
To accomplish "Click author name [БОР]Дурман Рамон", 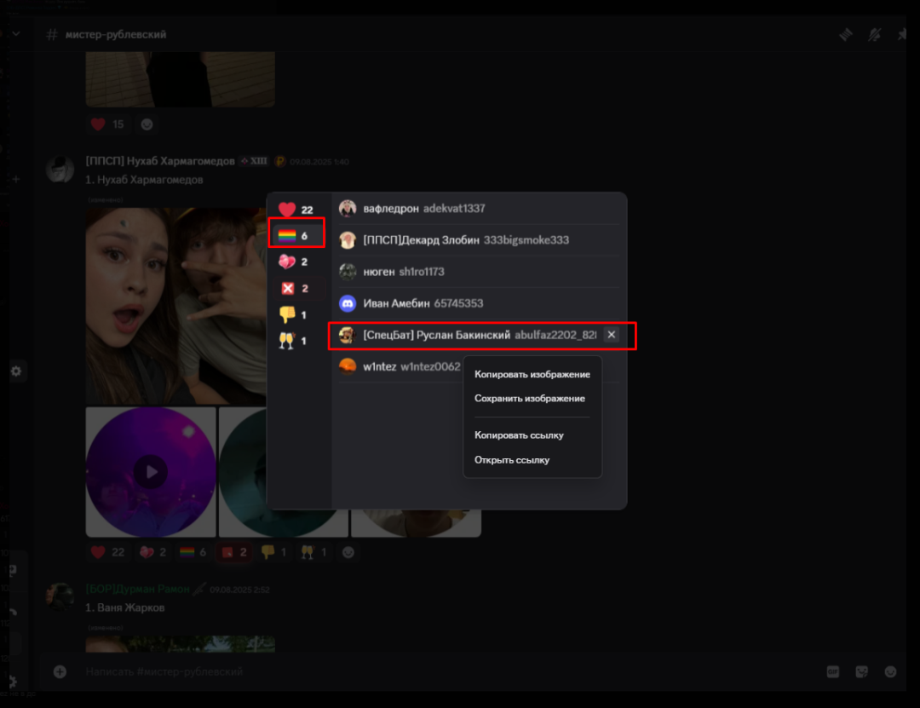I will 137,589.
